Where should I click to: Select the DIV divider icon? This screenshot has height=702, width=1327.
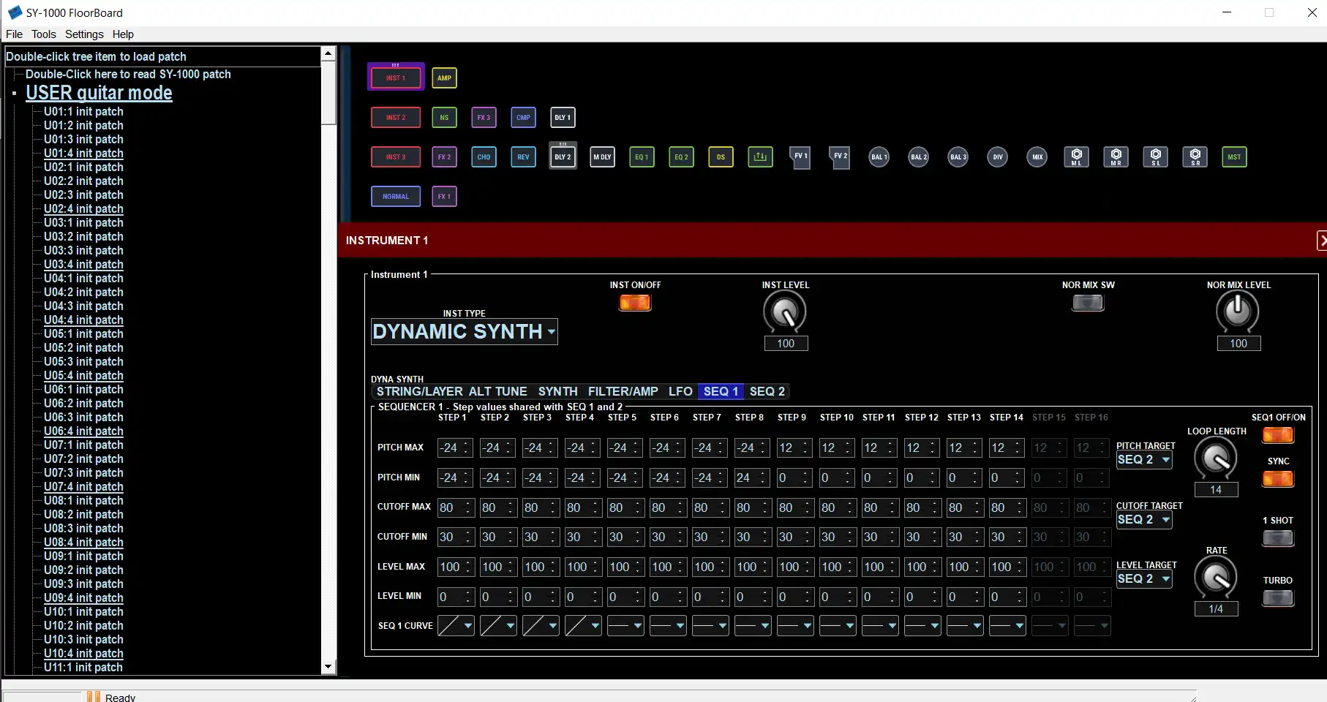[996, 156]
